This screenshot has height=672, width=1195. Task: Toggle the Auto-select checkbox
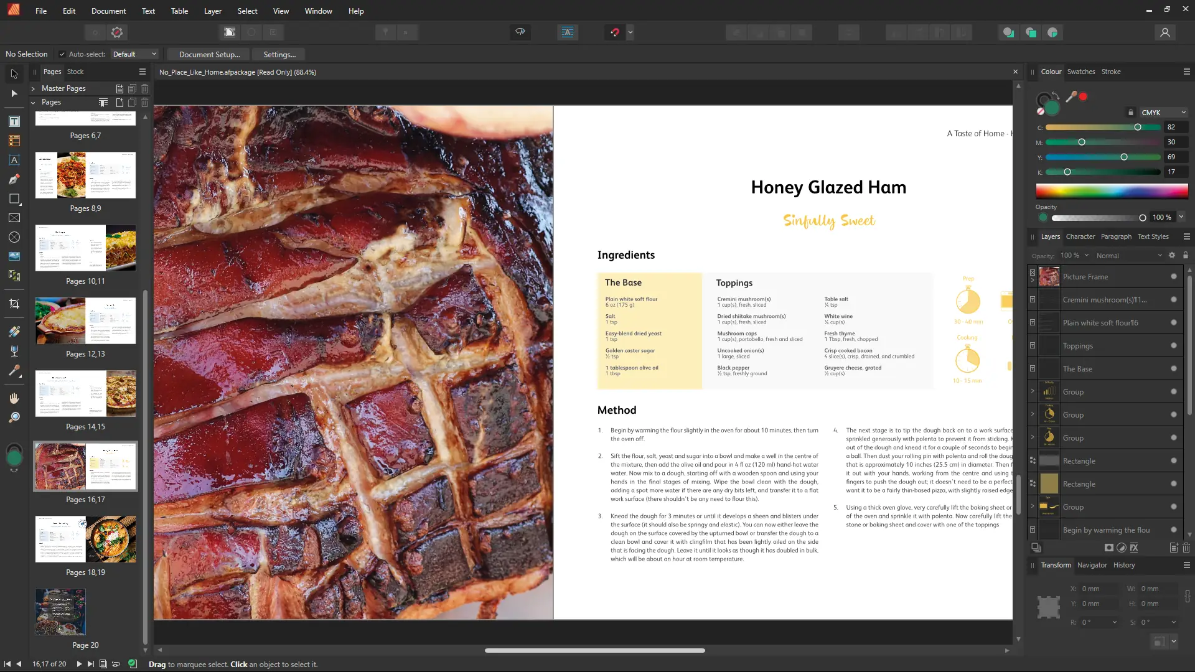tap(62, 54)
